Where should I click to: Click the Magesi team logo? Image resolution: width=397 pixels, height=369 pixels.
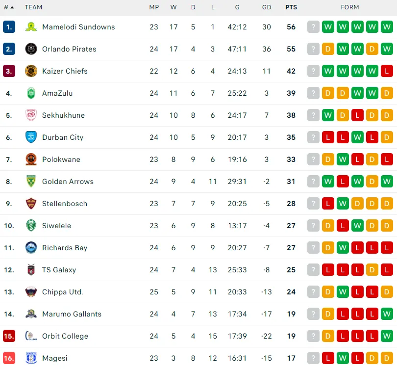coord(31,358)
